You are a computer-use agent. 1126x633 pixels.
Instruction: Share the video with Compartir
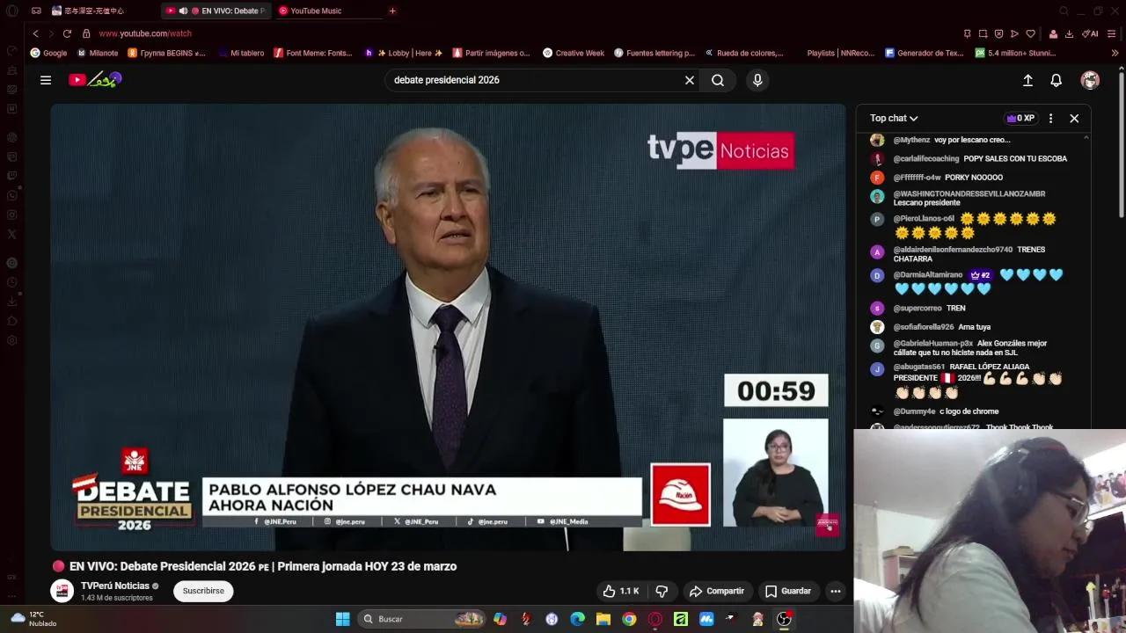tap(717, 591)
